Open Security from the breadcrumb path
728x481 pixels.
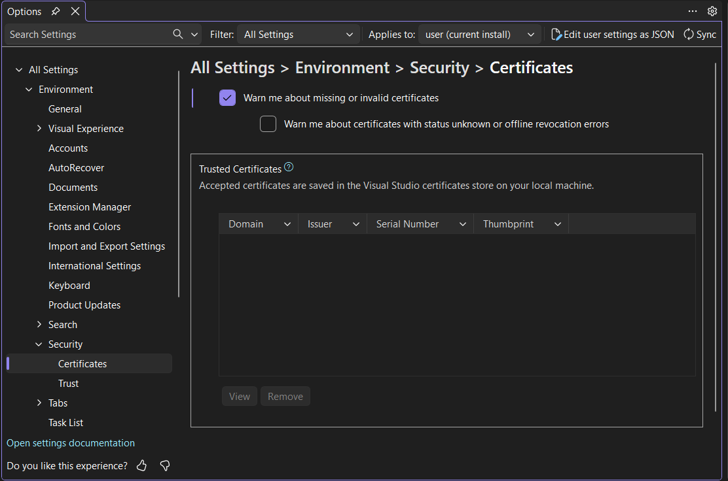pos(439,67)
